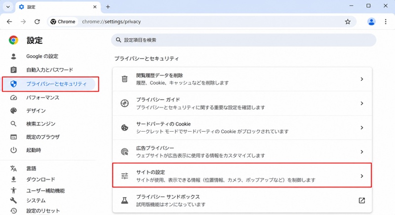The image size is (395, 215).
Task: Open プライバシー ガイド row title
Action: pos(158,100)
